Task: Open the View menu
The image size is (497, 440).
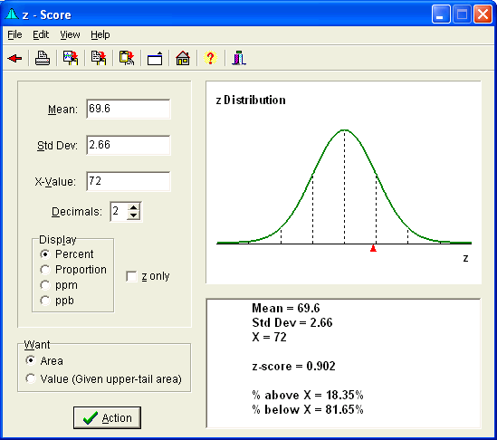Action: click(x=70, y=34)
